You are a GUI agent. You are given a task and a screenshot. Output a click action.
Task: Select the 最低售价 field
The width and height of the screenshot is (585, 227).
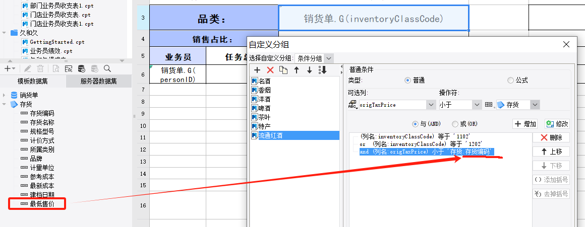[x=42, y=203]
